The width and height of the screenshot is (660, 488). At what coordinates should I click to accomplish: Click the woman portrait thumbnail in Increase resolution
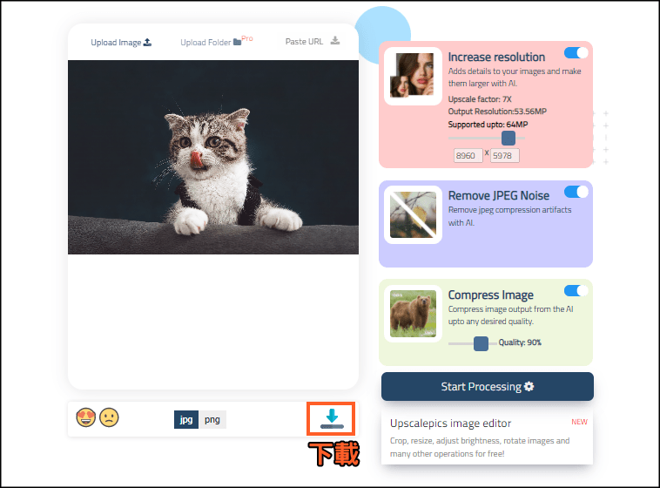[413, 76]
